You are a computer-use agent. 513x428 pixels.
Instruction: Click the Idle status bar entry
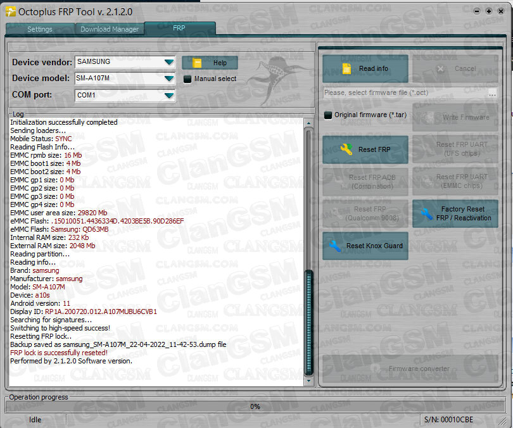35,420
